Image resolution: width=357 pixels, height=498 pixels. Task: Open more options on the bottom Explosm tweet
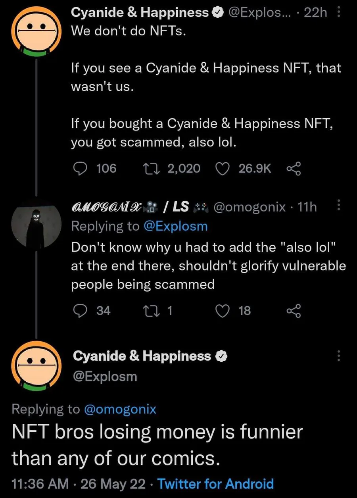(x=338, y=356)
